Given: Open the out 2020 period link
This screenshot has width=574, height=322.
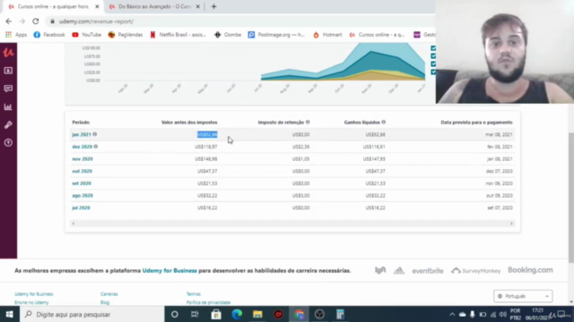Looking at the screenshot, I should (82, 171).
